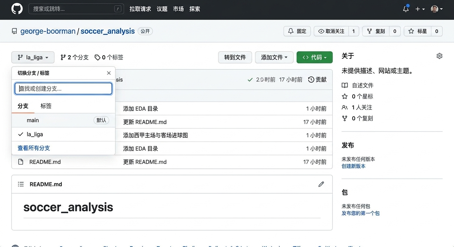Open the GitHub home logo

coord(17,9)
